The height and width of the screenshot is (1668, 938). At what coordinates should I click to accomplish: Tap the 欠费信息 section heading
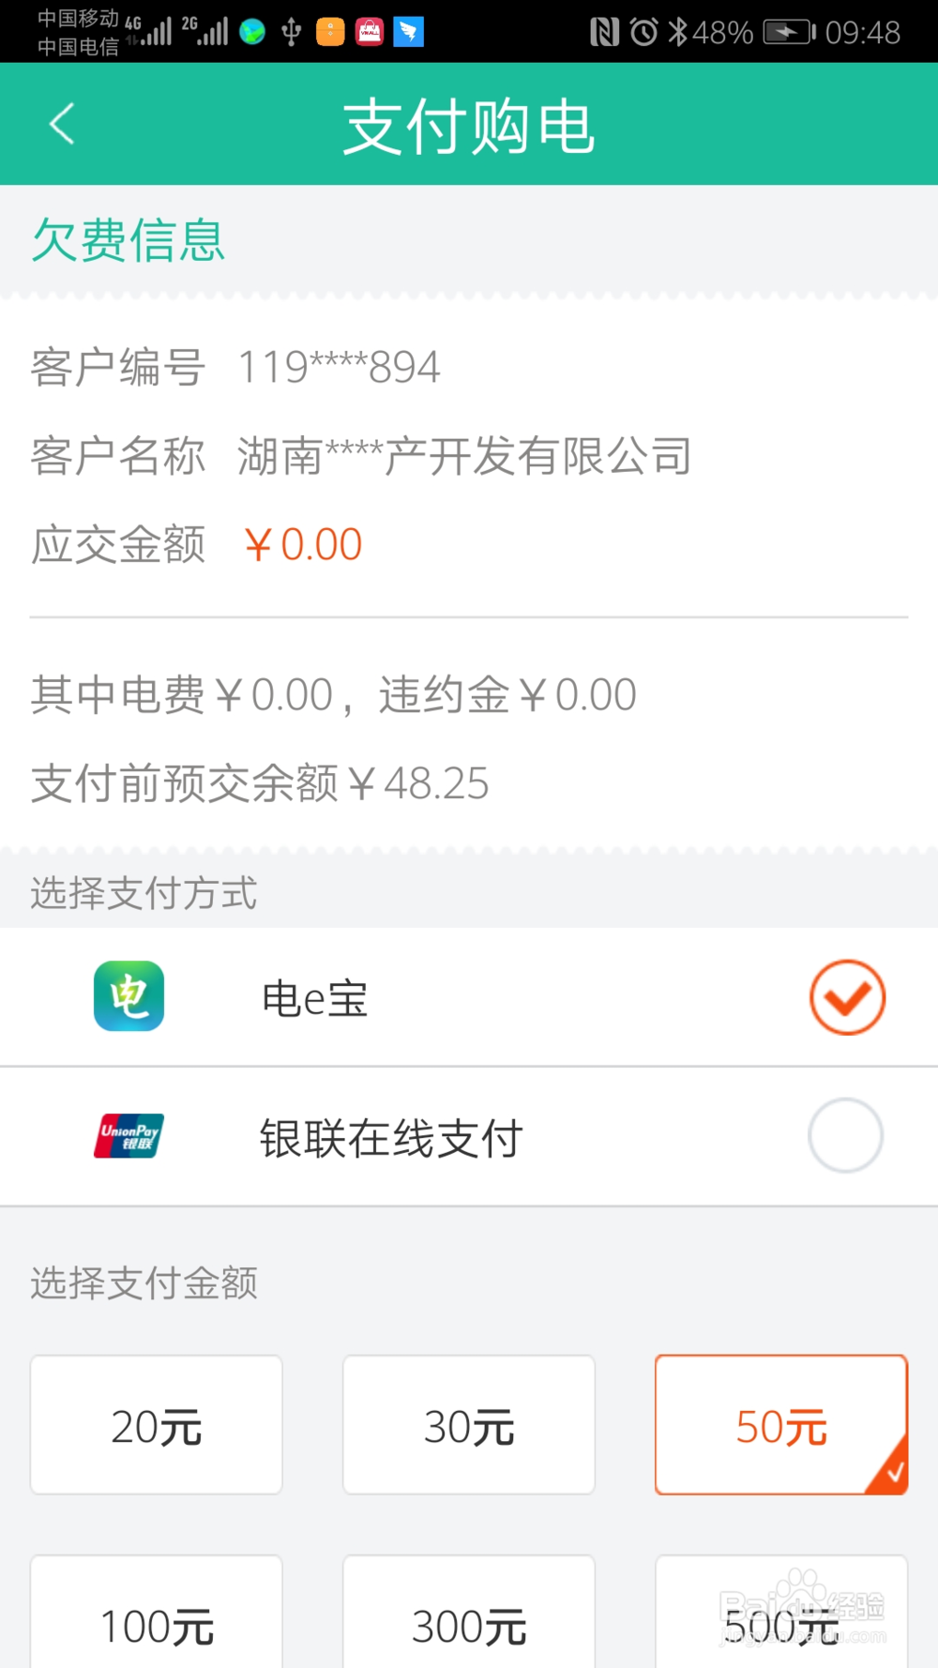coord(129,240)
